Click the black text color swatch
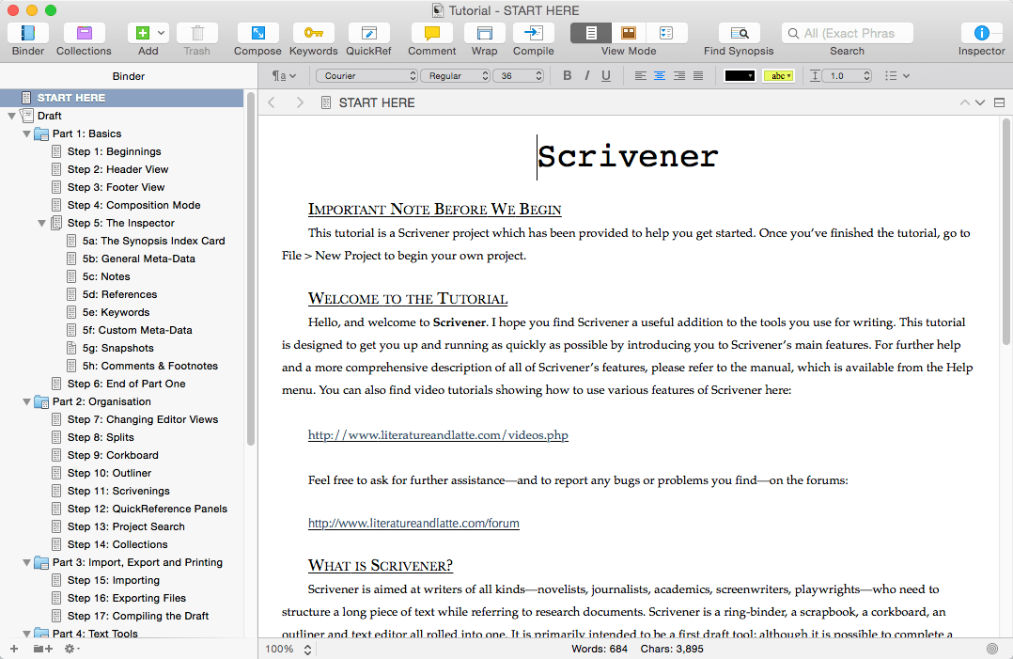 (x=739, y=75)
